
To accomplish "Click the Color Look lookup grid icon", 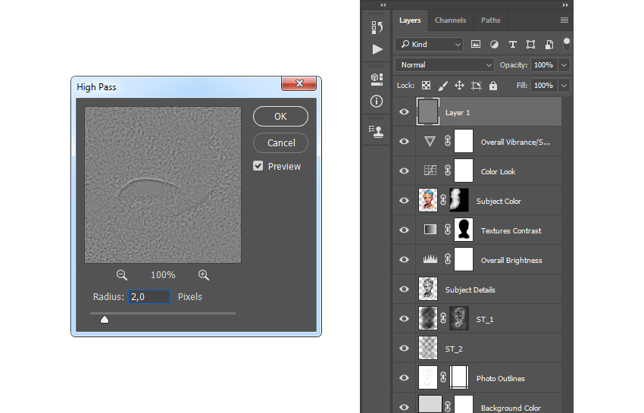I will pyautogui.click(x=430, y=171).
